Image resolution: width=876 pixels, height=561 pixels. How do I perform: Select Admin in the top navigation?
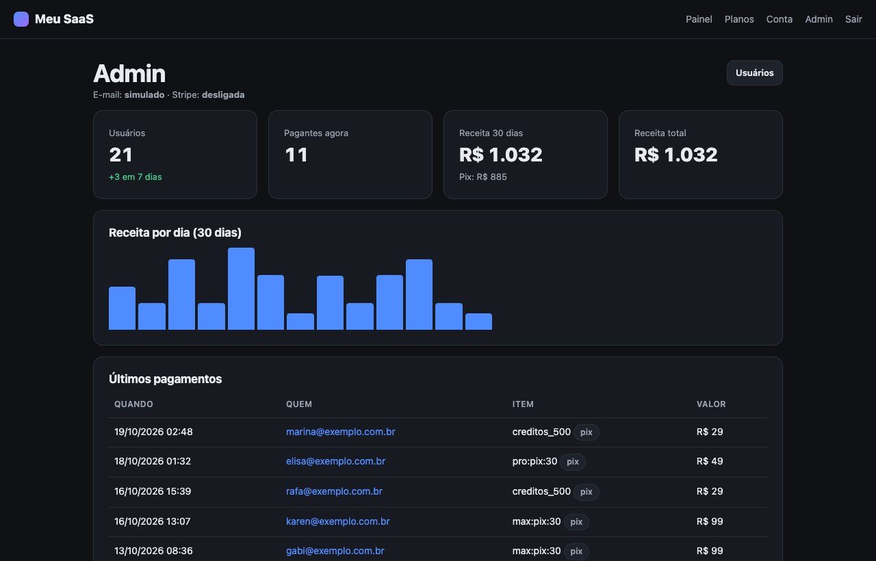pos(819,19)
